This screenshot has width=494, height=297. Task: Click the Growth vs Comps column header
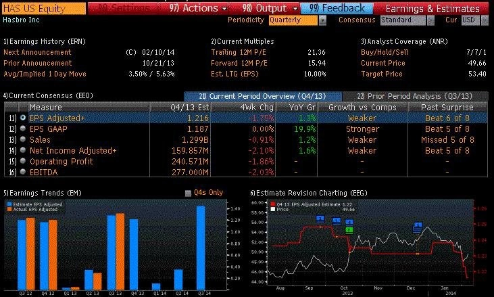tap(362, 108)
